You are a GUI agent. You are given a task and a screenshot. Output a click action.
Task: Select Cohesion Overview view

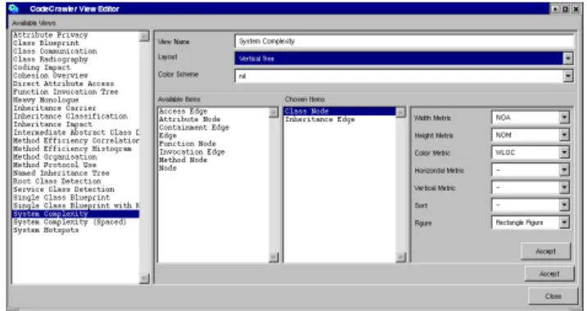(x=51, y=75)
